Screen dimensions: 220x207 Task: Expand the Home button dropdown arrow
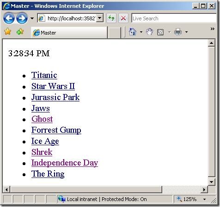pos(141,32)
